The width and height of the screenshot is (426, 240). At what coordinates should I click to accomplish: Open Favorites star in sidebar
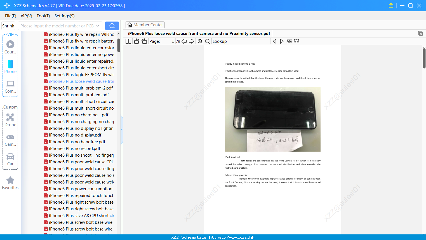coord(10,183)
